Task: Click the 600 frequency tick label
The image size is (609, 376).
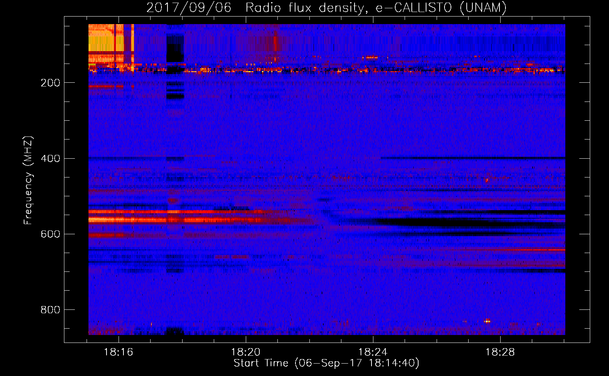Action: [50, 234]
